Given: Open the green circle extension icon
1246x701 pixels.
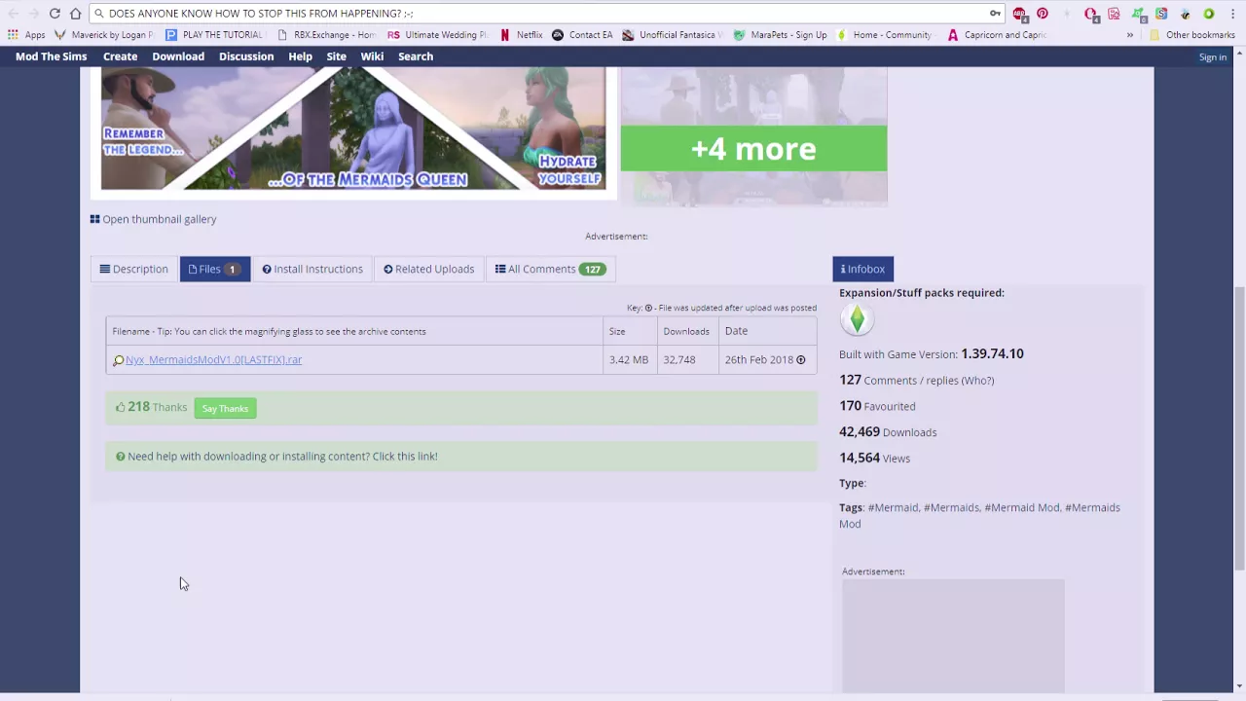Looking at the screenshot, I should (1209, 14).
